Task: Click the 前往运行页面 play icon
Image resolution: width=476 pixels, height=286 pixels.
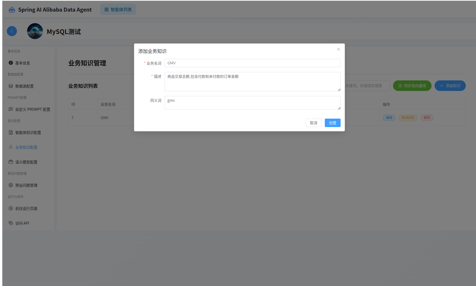Action: tap(11, 208)
